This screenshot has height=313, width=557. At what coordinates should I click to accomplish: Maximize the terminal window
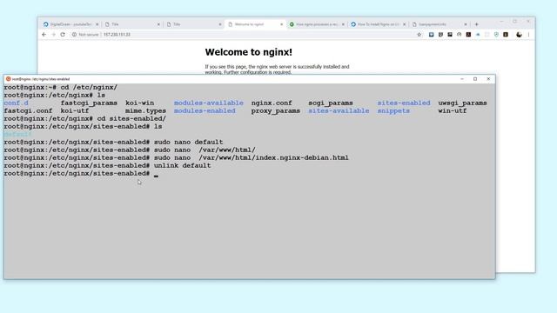tap(475, 79)
